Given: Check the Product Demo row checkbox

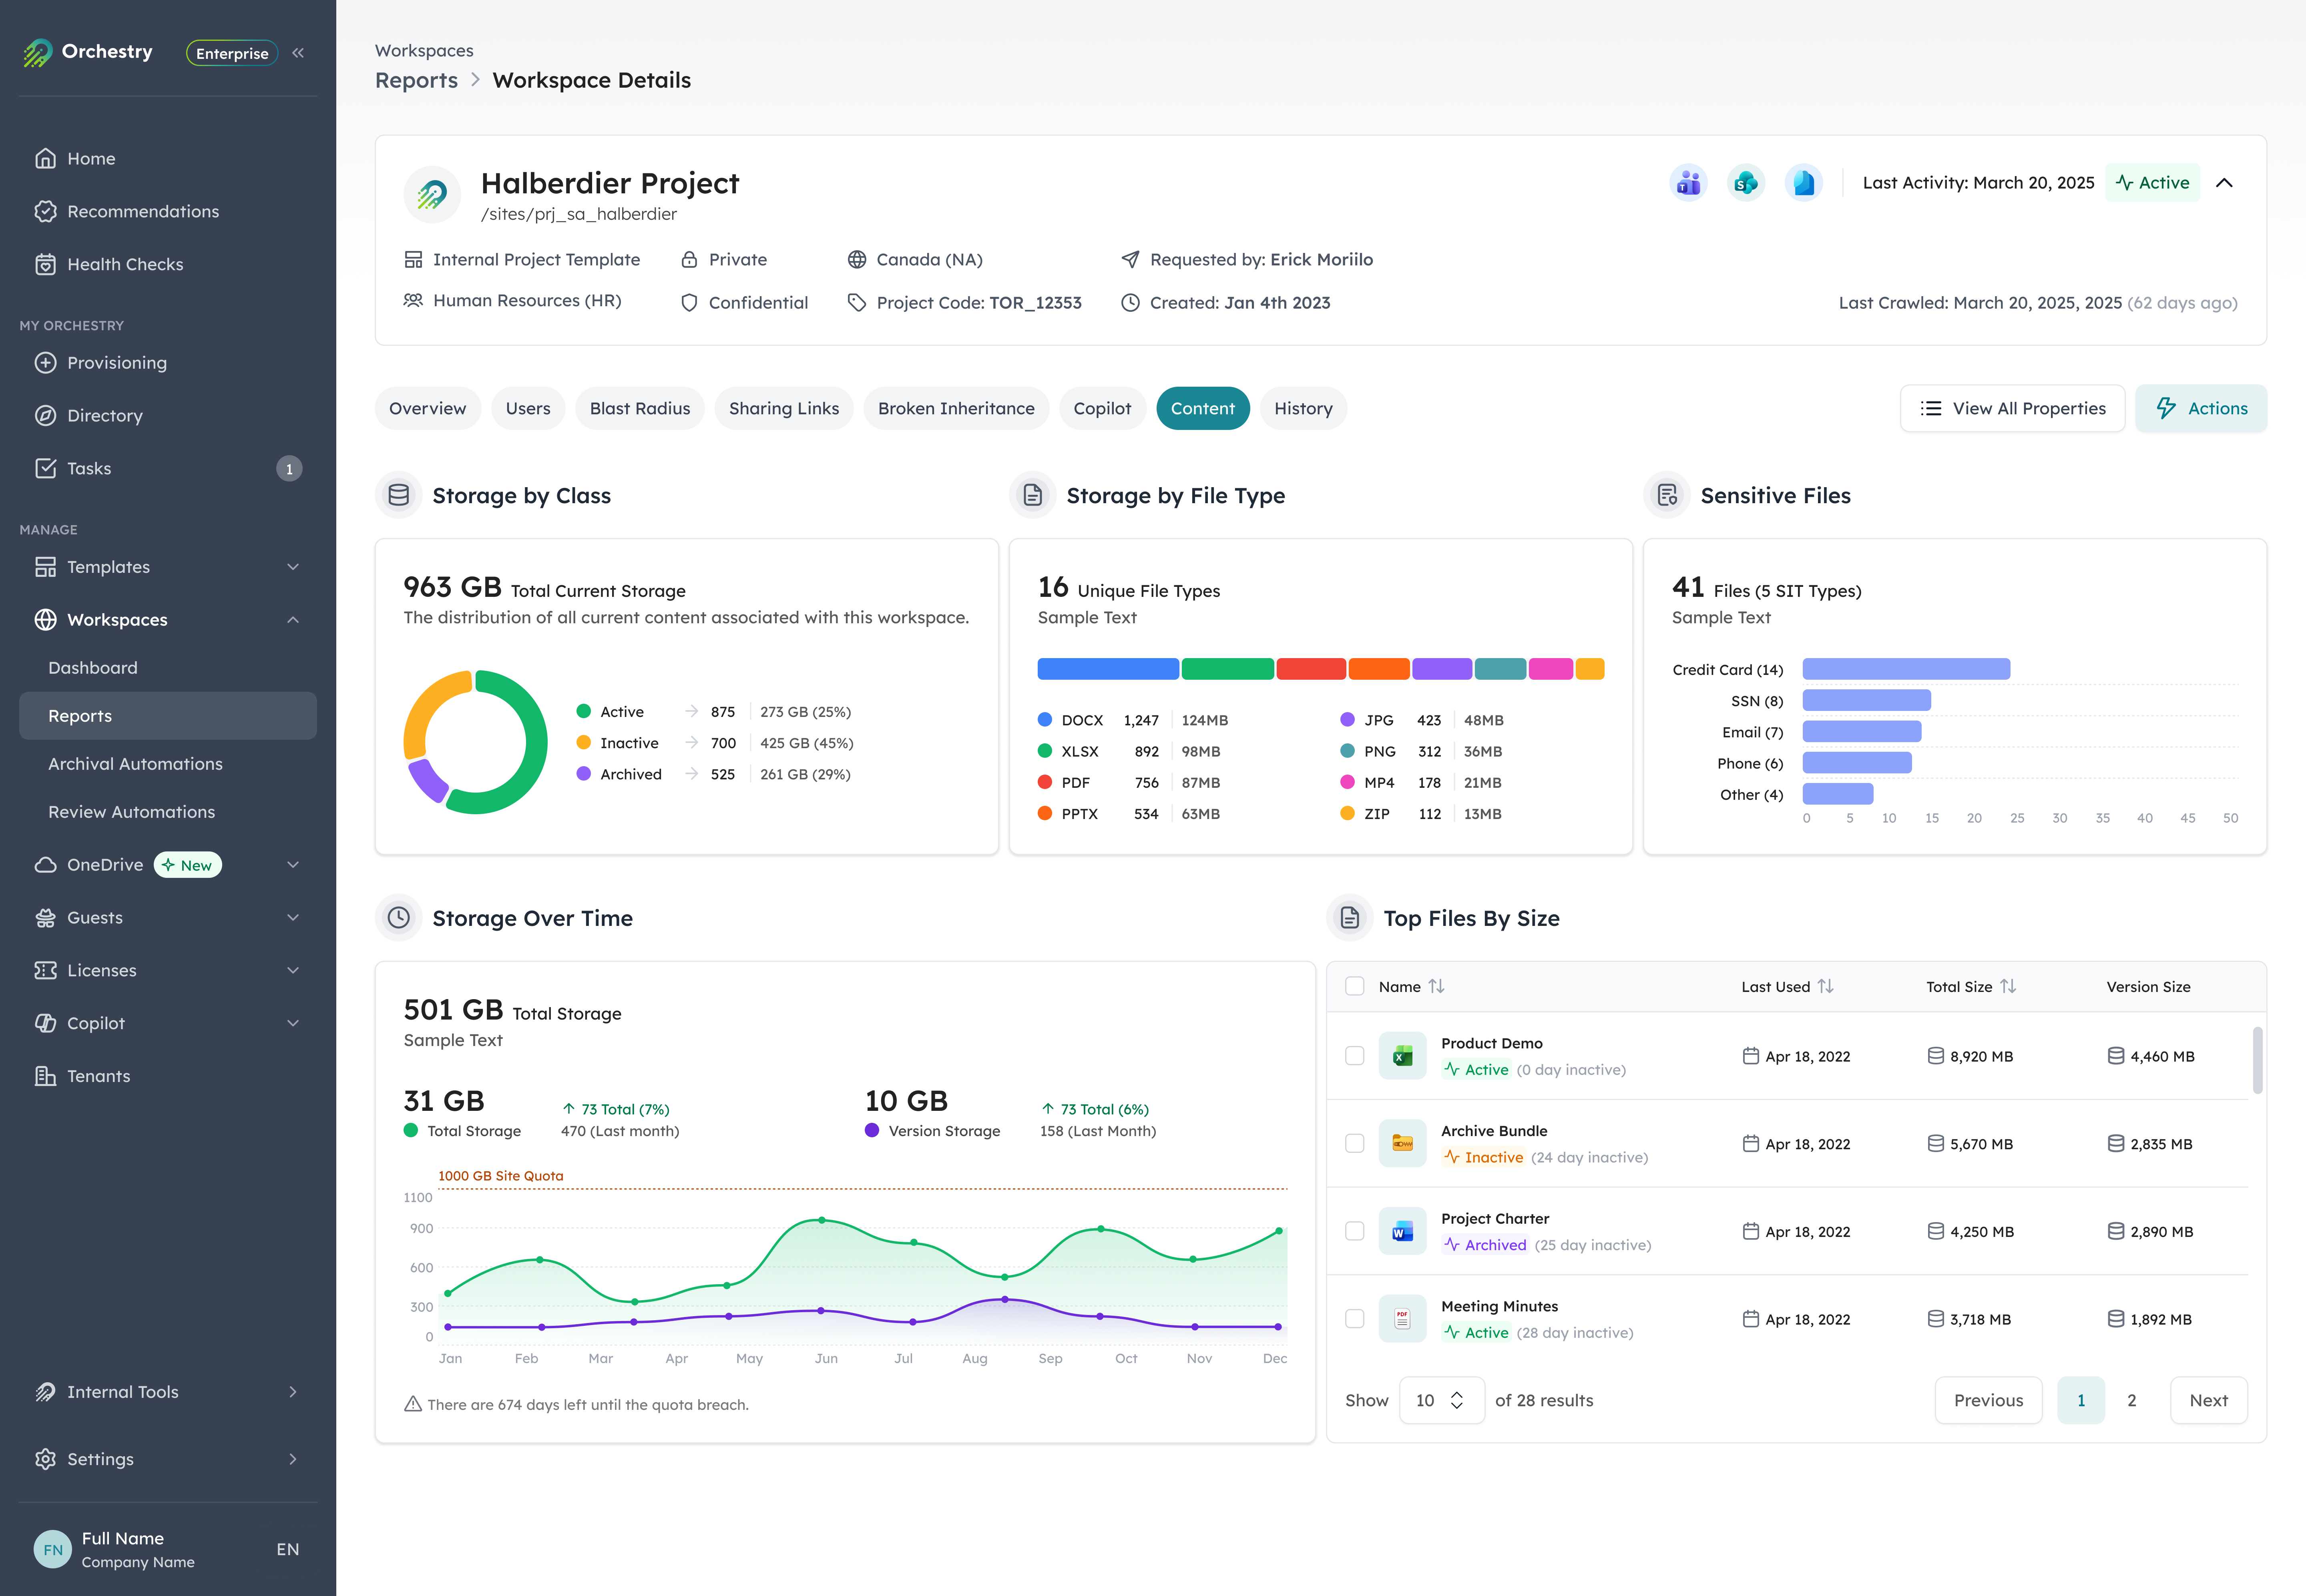Looking at the screenshot, I should click(x=1355, y=1056).
